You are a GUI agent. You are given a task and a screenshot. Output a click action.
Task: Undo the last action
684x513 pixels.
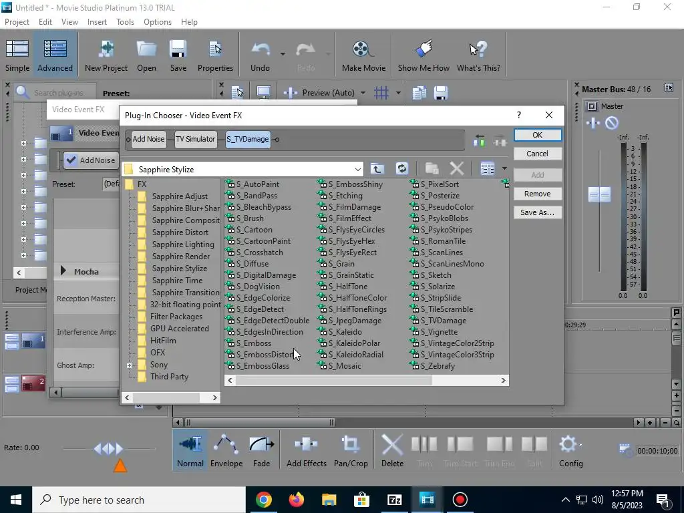coord(260,56)
